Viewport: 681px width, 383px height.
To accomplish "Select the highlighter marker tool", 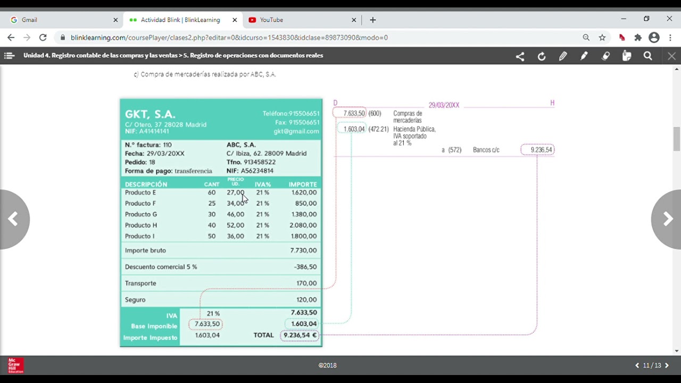I will [x=584, y=56].
